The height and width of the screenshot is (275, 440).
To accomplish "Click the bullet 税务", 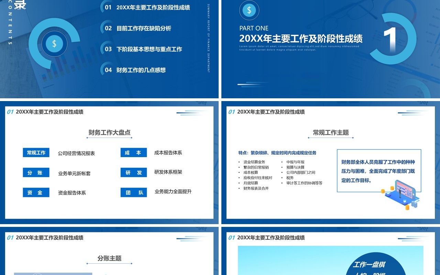I will [290, 178].
